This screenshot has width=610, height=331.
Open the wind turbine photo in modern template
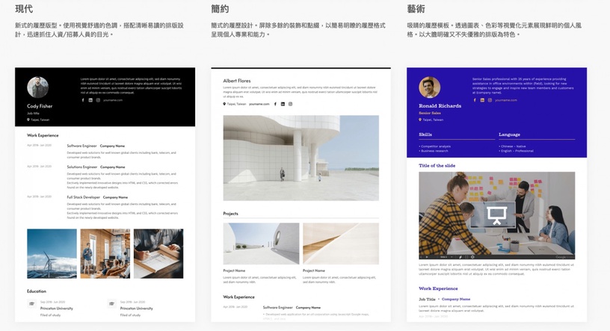52,253
